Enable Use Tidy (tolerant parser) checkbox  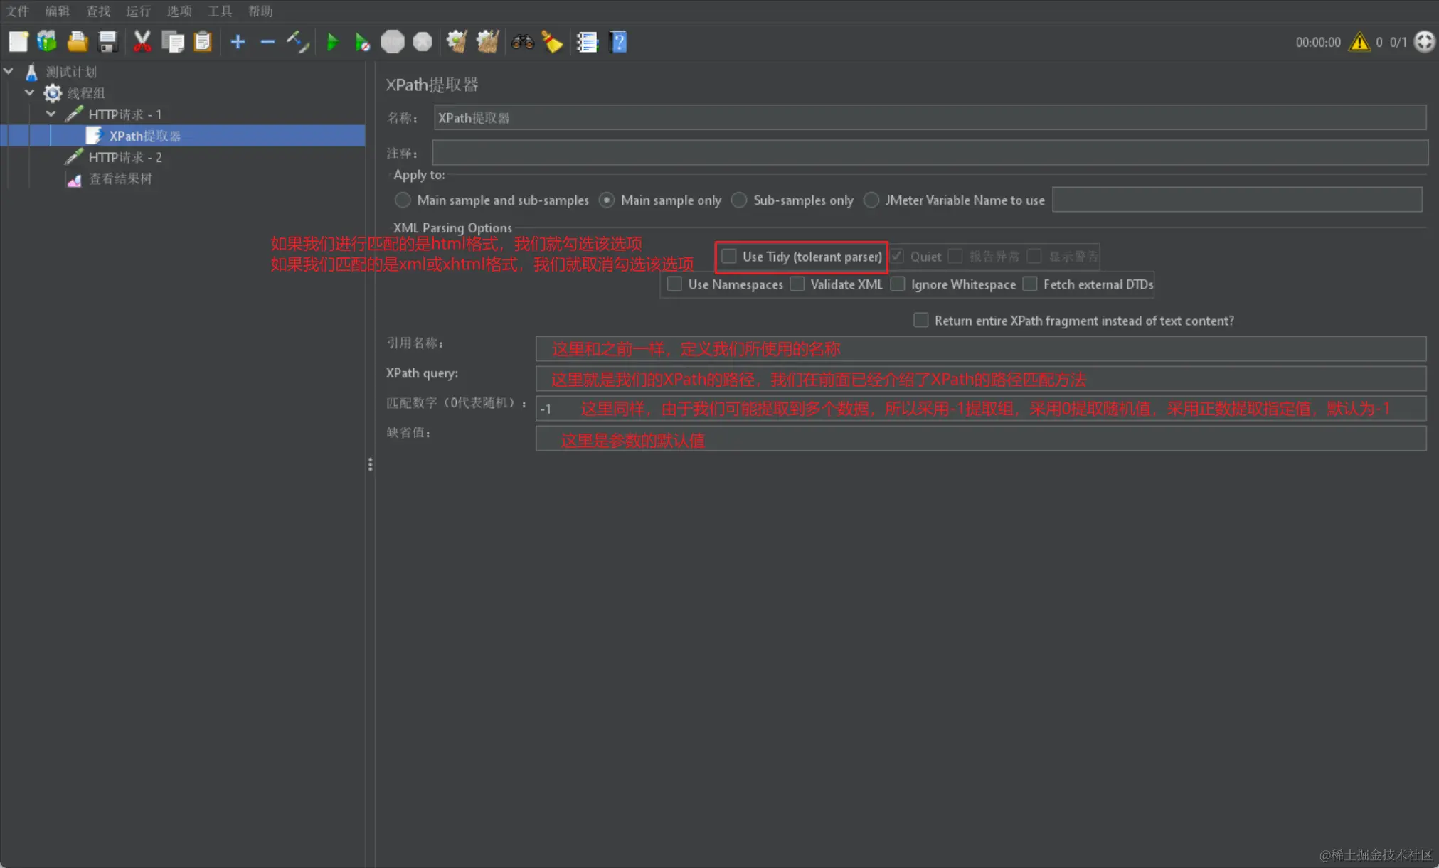[x=728, y=256]
